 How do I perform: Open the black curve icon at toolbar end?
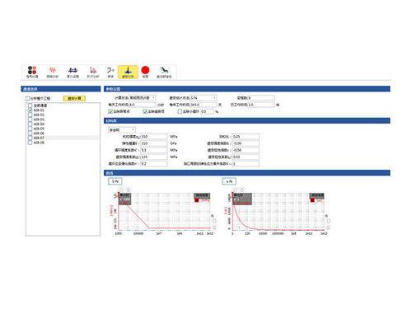click(164, 72)
